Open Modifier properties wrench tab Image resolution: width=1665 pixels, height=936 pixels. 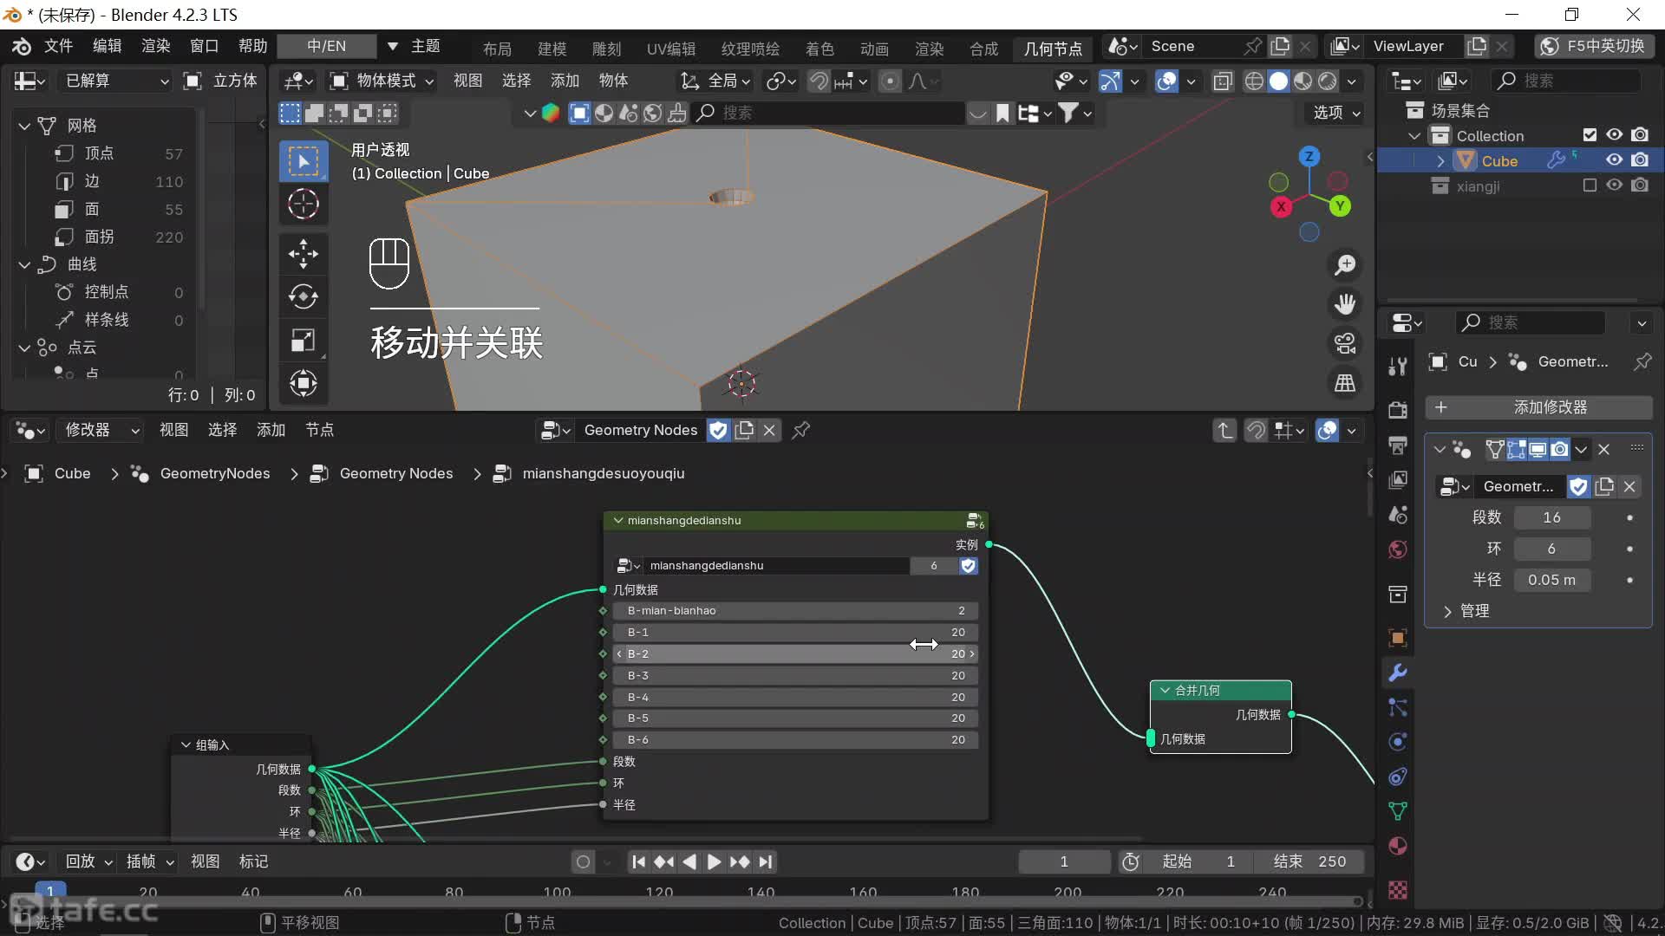[x=1398, y=673]
